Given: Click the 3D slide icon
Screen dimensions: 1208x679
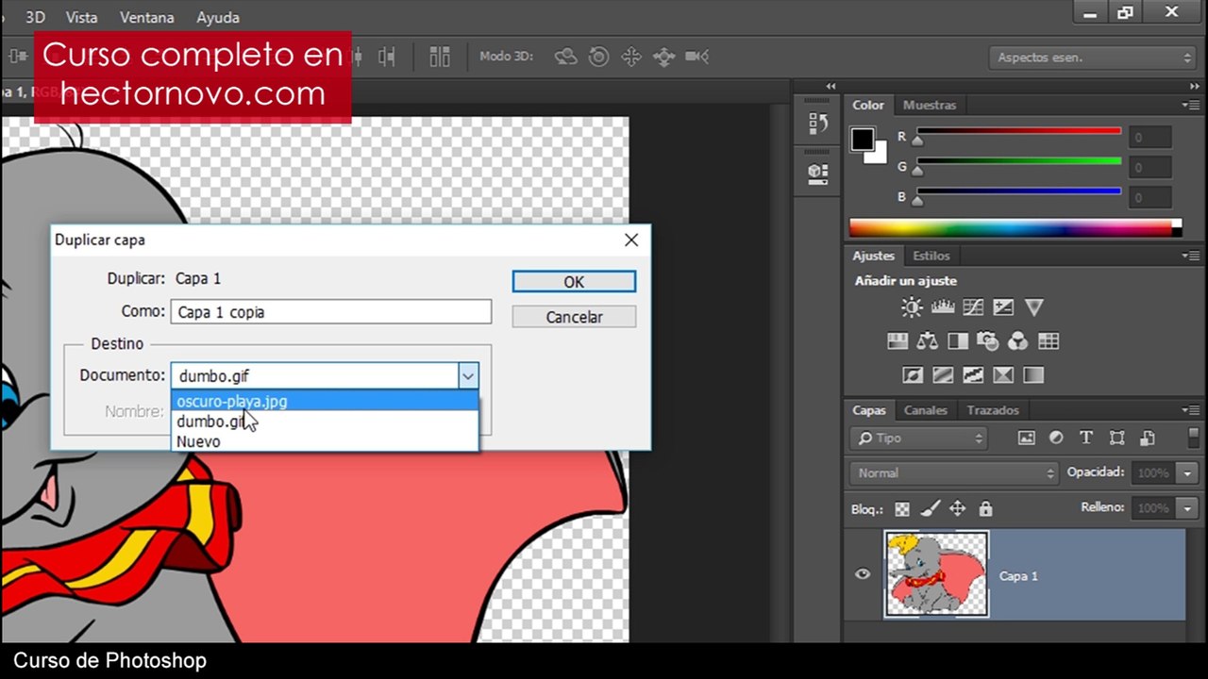Looking at the screenshot, I should coord(664,57).
